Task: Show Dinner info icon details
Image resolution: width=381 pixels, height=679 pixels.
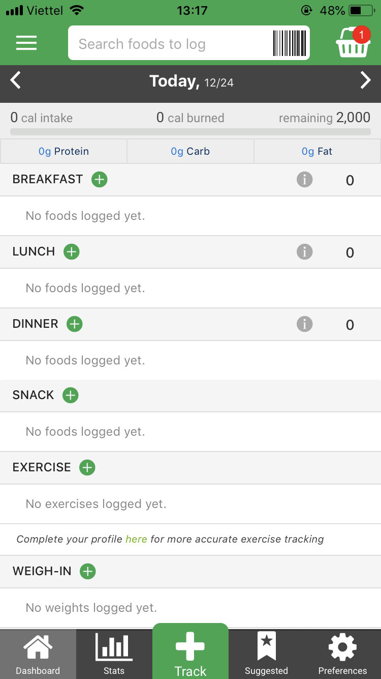Action: coord(305,324)
